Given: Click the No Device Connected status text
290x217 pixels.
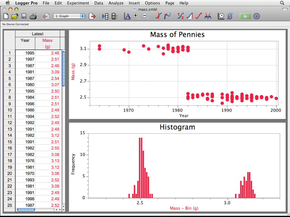Looking at the screenshot, I should click(x=15, y=24).
